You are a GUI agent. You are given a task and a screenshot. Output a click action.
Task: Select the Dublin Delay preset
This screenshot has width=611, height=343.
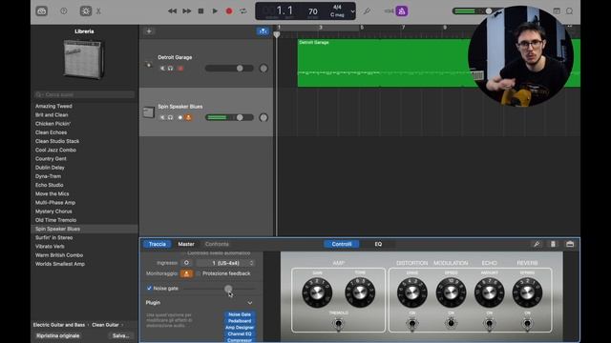coord(50,168)
